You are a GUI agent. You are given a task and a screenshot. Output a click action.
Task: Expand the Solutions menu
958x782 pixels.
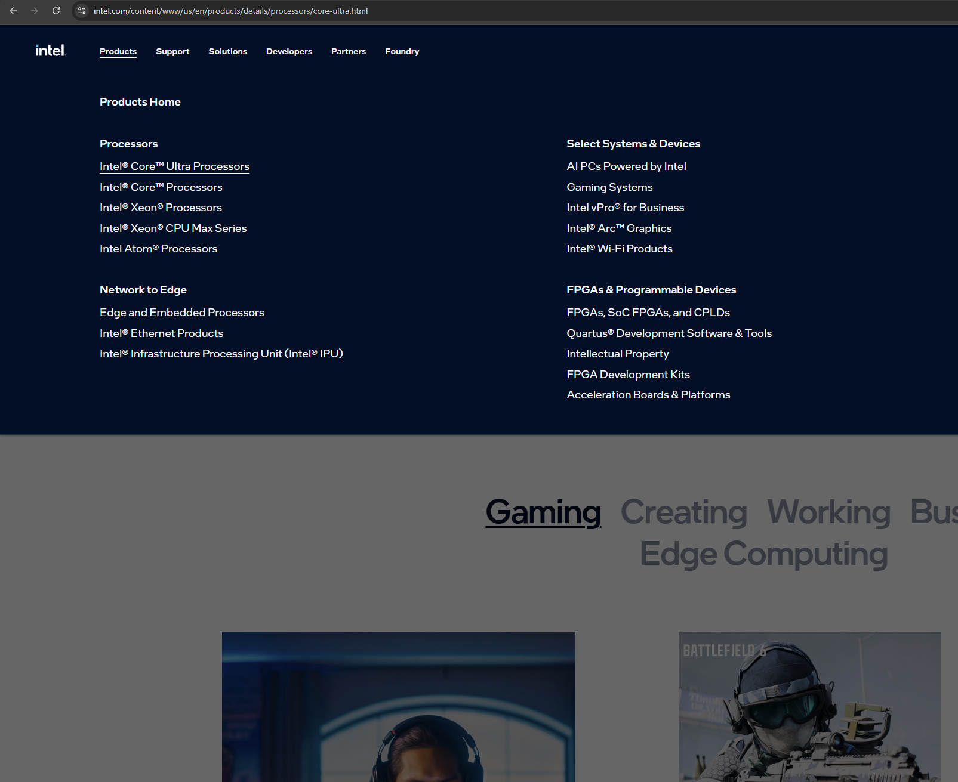click(x=227, y=51)
